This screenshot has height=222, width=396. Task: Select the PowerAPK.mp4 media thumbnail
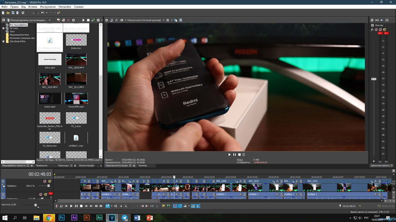(76, 99)
